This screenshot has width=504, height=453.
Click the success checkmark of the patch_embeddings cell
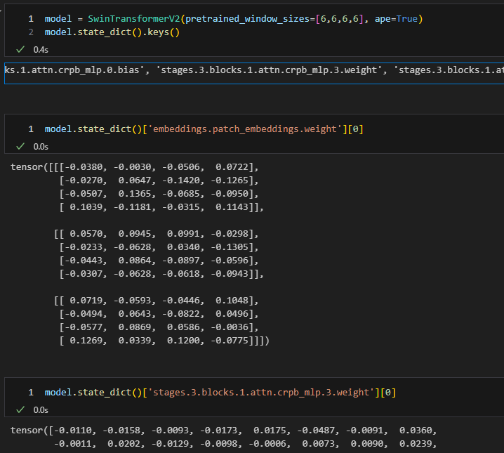(20, 147)
